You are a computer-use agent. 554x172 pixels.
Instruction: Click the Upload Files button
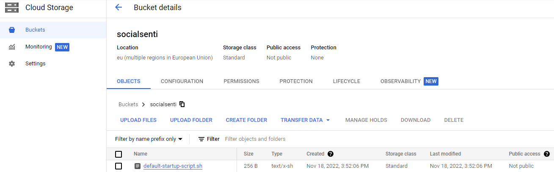138,120
